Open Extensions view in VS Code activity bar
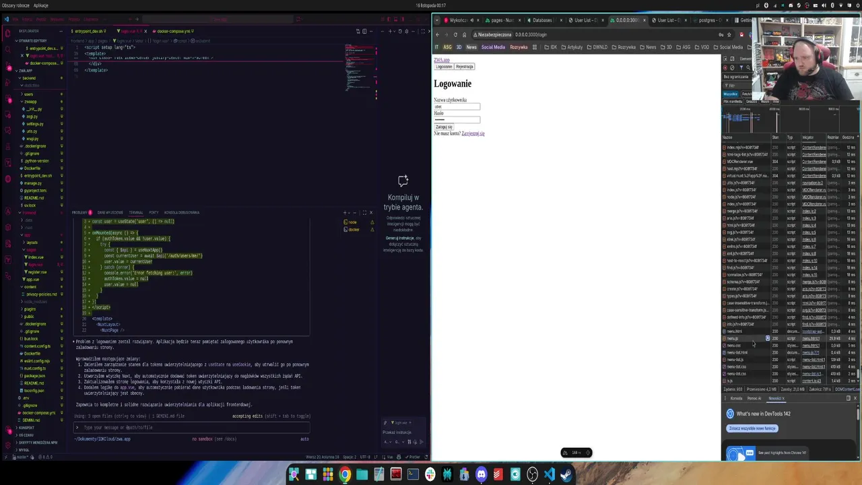Image resolution: width=862 pixels, height=485 pixels. click(x=9, y=98)
